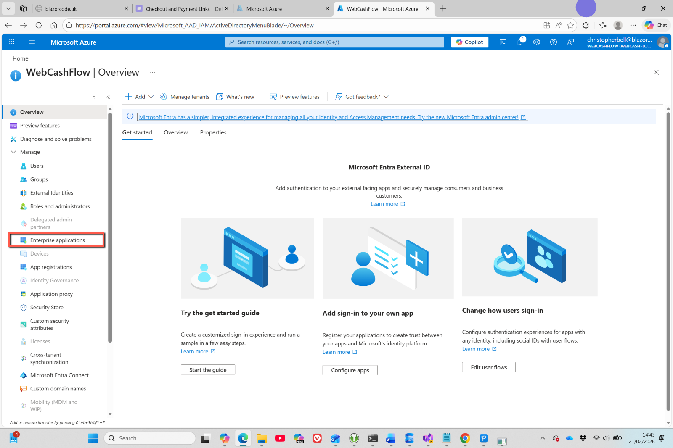
Task: Switch to the Overview tab
Action: (175, 132)
